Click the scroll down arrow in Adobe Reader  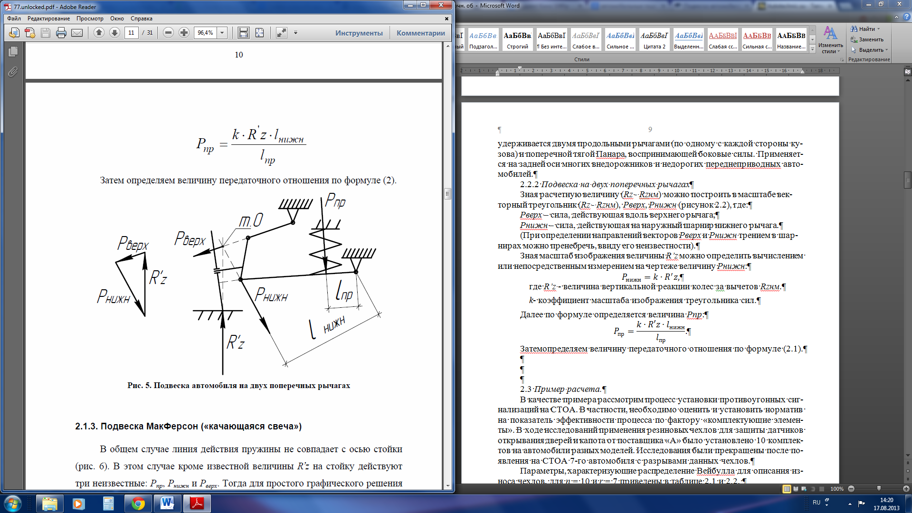coord(447,486)
